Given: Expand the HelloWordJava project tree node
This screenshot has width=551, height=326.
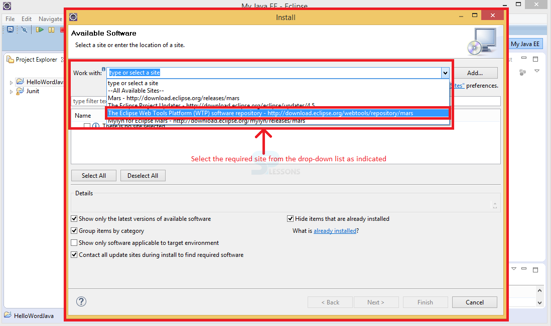Looking at the screenshot, I should click(x=11, y=83).
